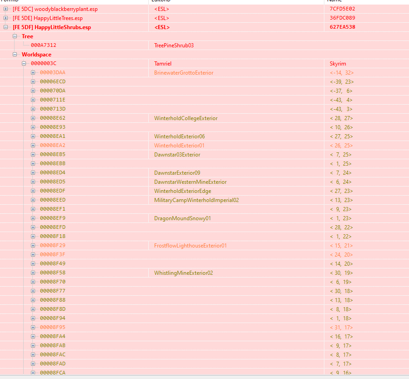Expand cell 00008F70
409x379 pixels.
tap(33, 282)
